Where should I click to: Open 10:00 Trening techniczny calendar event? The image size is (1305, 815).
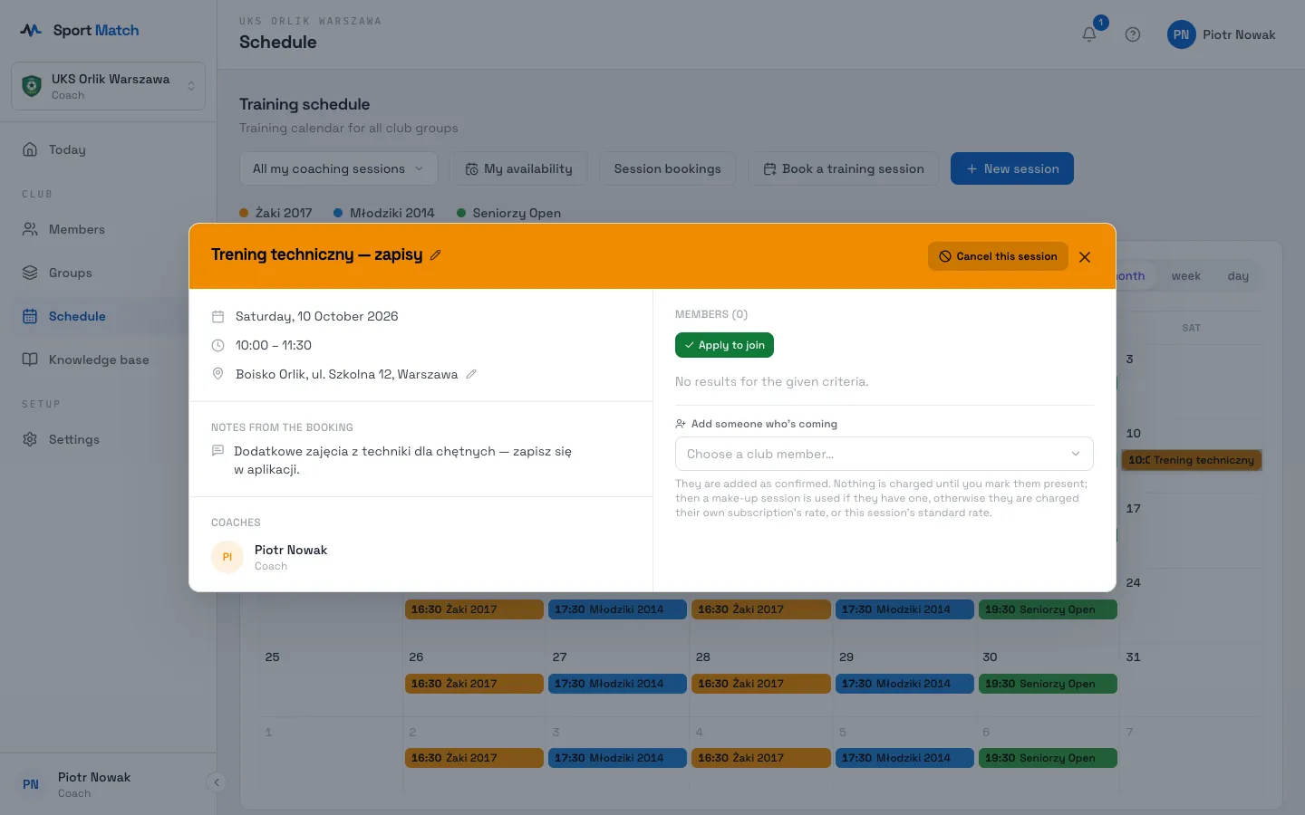tap(1192, 460)
